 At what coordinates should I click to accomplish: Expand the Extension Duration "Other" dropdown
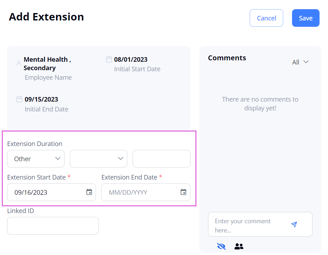coord(36,159)
